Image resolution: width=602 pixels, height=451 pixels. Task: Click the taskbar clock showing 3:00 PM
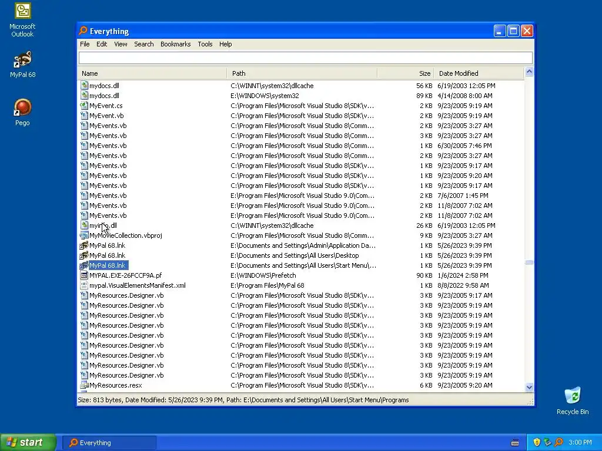pyautogui.click(x=580, y=442)
